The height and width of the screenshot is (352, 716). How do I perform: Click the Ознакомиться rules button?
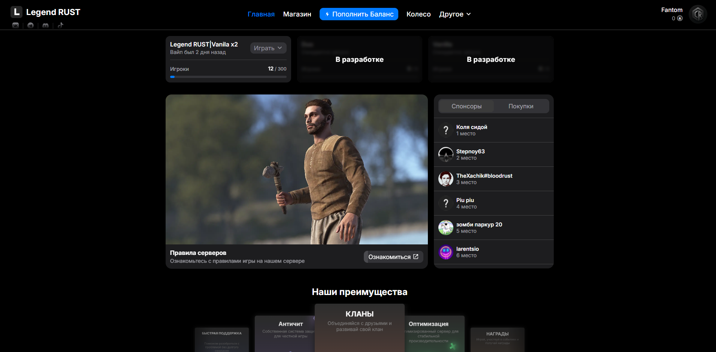[x=393, y=257]
